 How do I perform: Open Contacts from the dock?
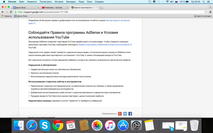tap(84, 125)
